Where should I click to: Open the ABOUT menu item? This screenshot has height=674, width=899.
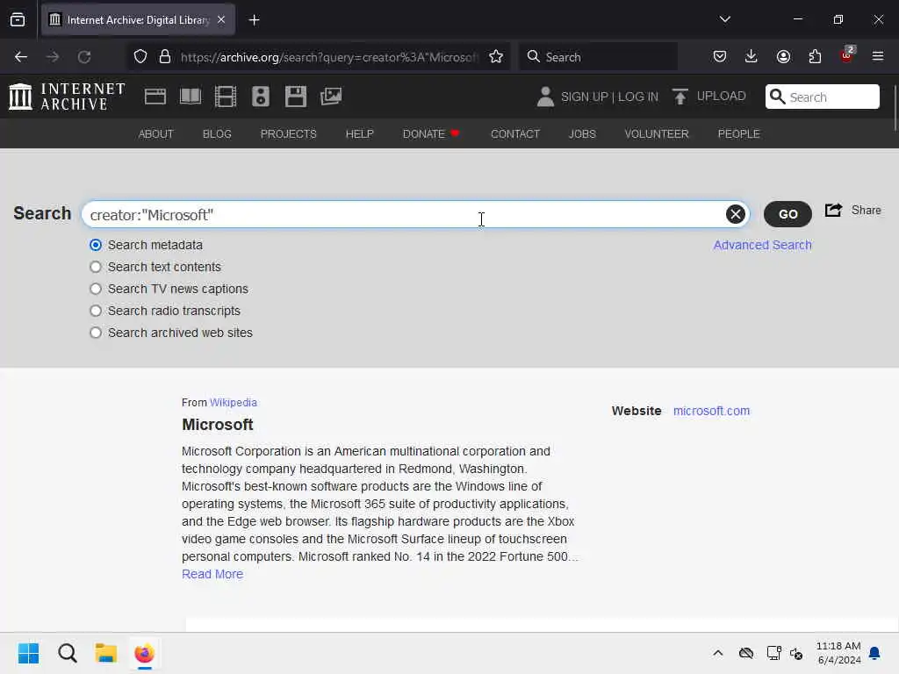click(156, 133)
